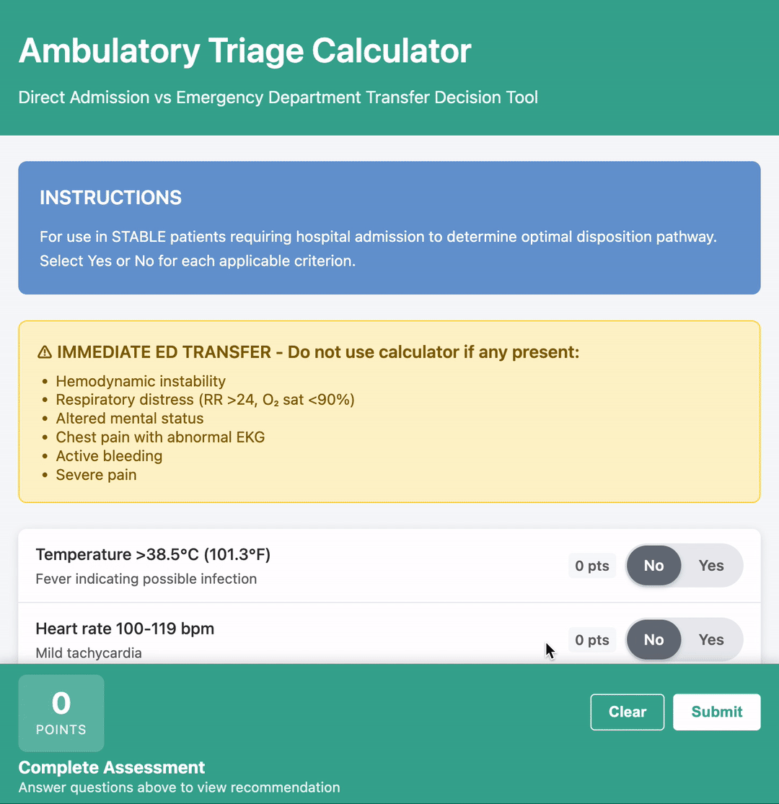Click the Active bleeding bullet item

(109, 456)
